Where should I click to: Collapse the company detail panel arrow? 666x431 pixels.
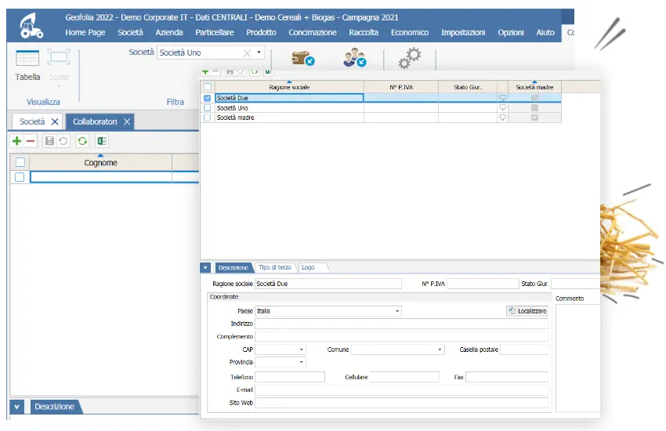click(205, 267)
